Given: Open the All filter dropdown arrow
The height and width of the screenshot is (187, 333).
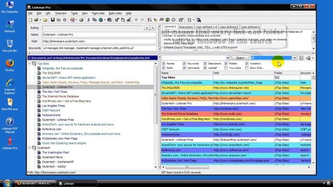Looking at the screenshot, I should pos(294,58).
